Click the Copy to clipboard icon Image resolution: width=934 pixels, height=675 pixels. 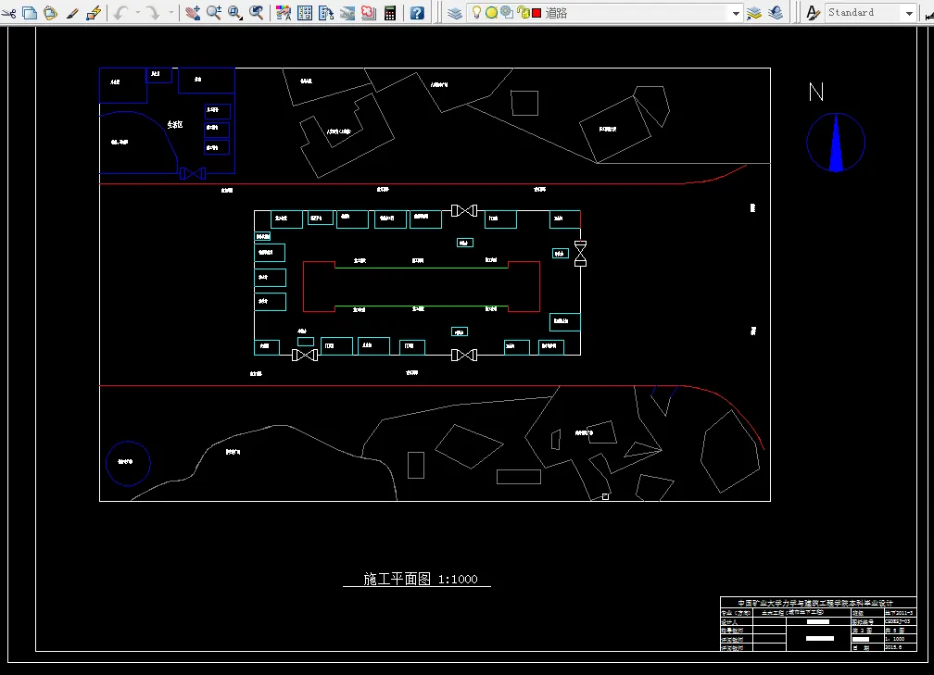(30, 13)
